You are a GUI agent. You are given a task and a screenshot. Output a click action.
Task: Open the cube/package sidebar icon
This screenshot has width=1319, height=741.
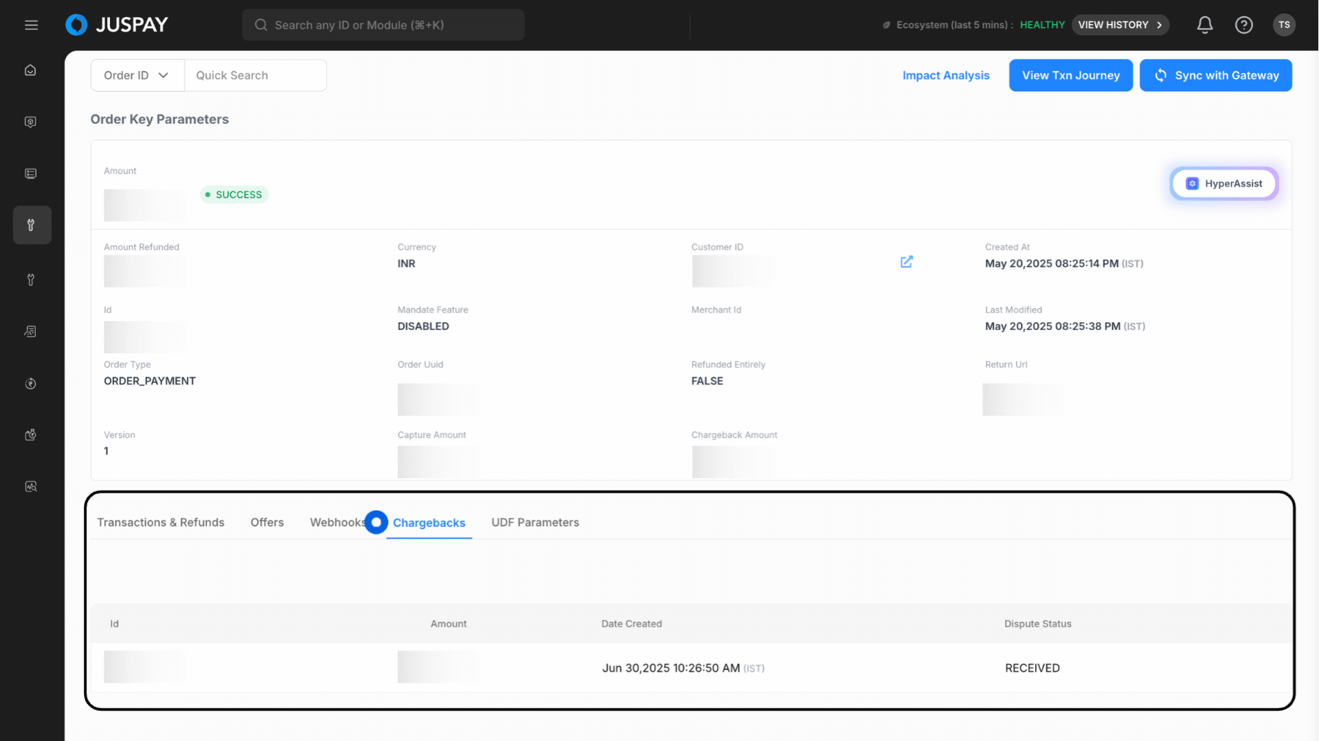click(x=30, y=122)
